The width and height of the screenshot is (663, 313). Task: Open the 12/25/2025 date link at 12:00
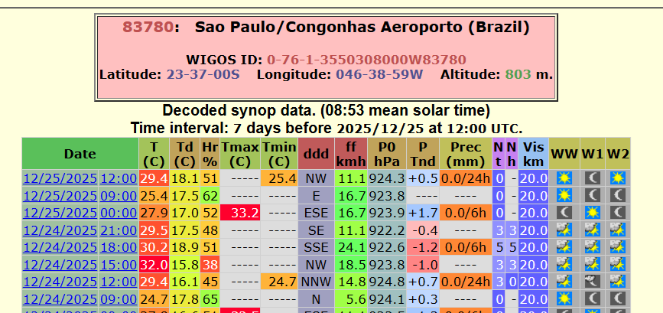tap(60, 178)
